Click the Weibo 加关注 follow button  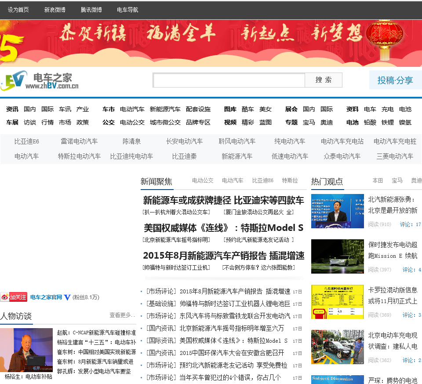[x=14, y=297]
